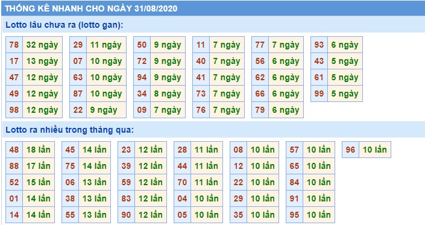425x225 pixels.
Task: Click '12 lần' beside number 39
Action: 151,166
